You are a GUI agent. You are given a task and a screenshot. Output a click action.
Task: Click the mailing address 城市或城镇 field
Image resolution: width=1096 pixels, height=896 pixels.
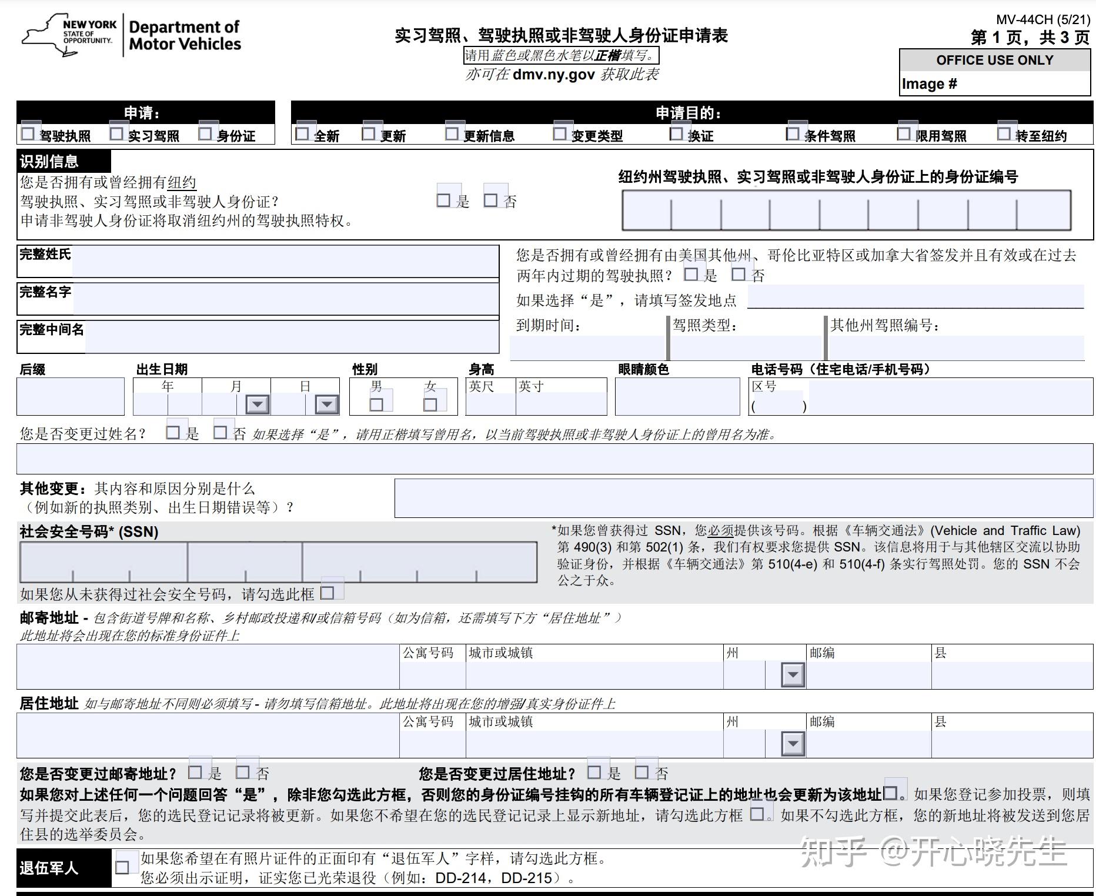point(594,674)
